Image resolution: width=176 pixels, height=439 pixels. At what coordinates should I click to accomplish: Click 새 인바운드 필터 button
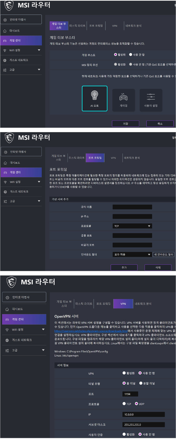(x=164, y=255)
